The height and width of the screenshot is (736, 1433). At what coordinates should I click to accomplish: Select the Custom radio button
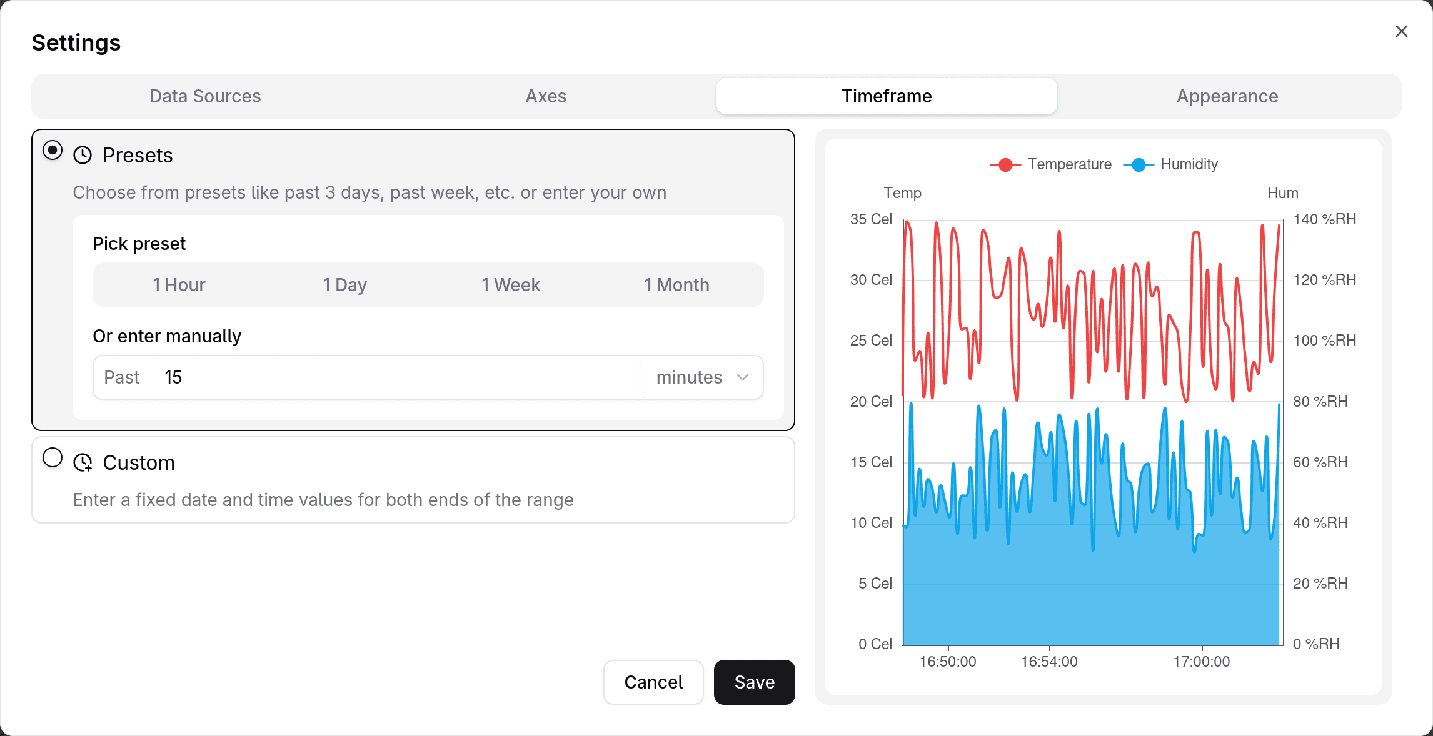tap(53, 458)
